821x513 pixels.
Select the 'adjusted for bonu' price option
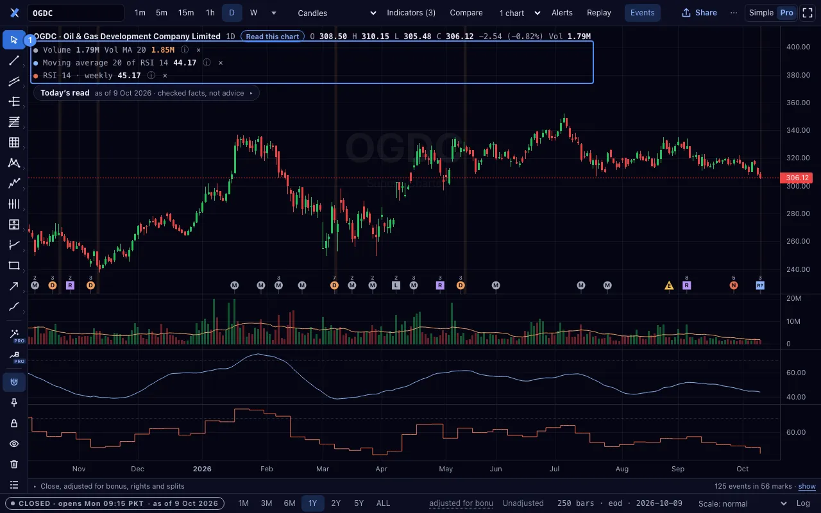pyautogui.click(x=461, y=503)
